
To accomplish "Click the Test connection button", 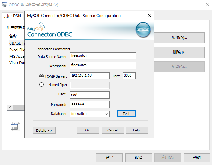I will 127,114.
